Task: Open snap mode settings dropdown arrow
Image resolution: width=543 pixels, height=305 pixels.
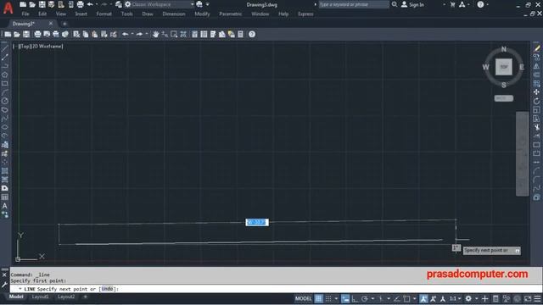Action: tap(336, 299)
